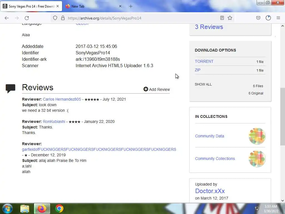Screen dimensions: 285x214
Task: Click the scrollbar up arrow
Action: tap(282, 26)
